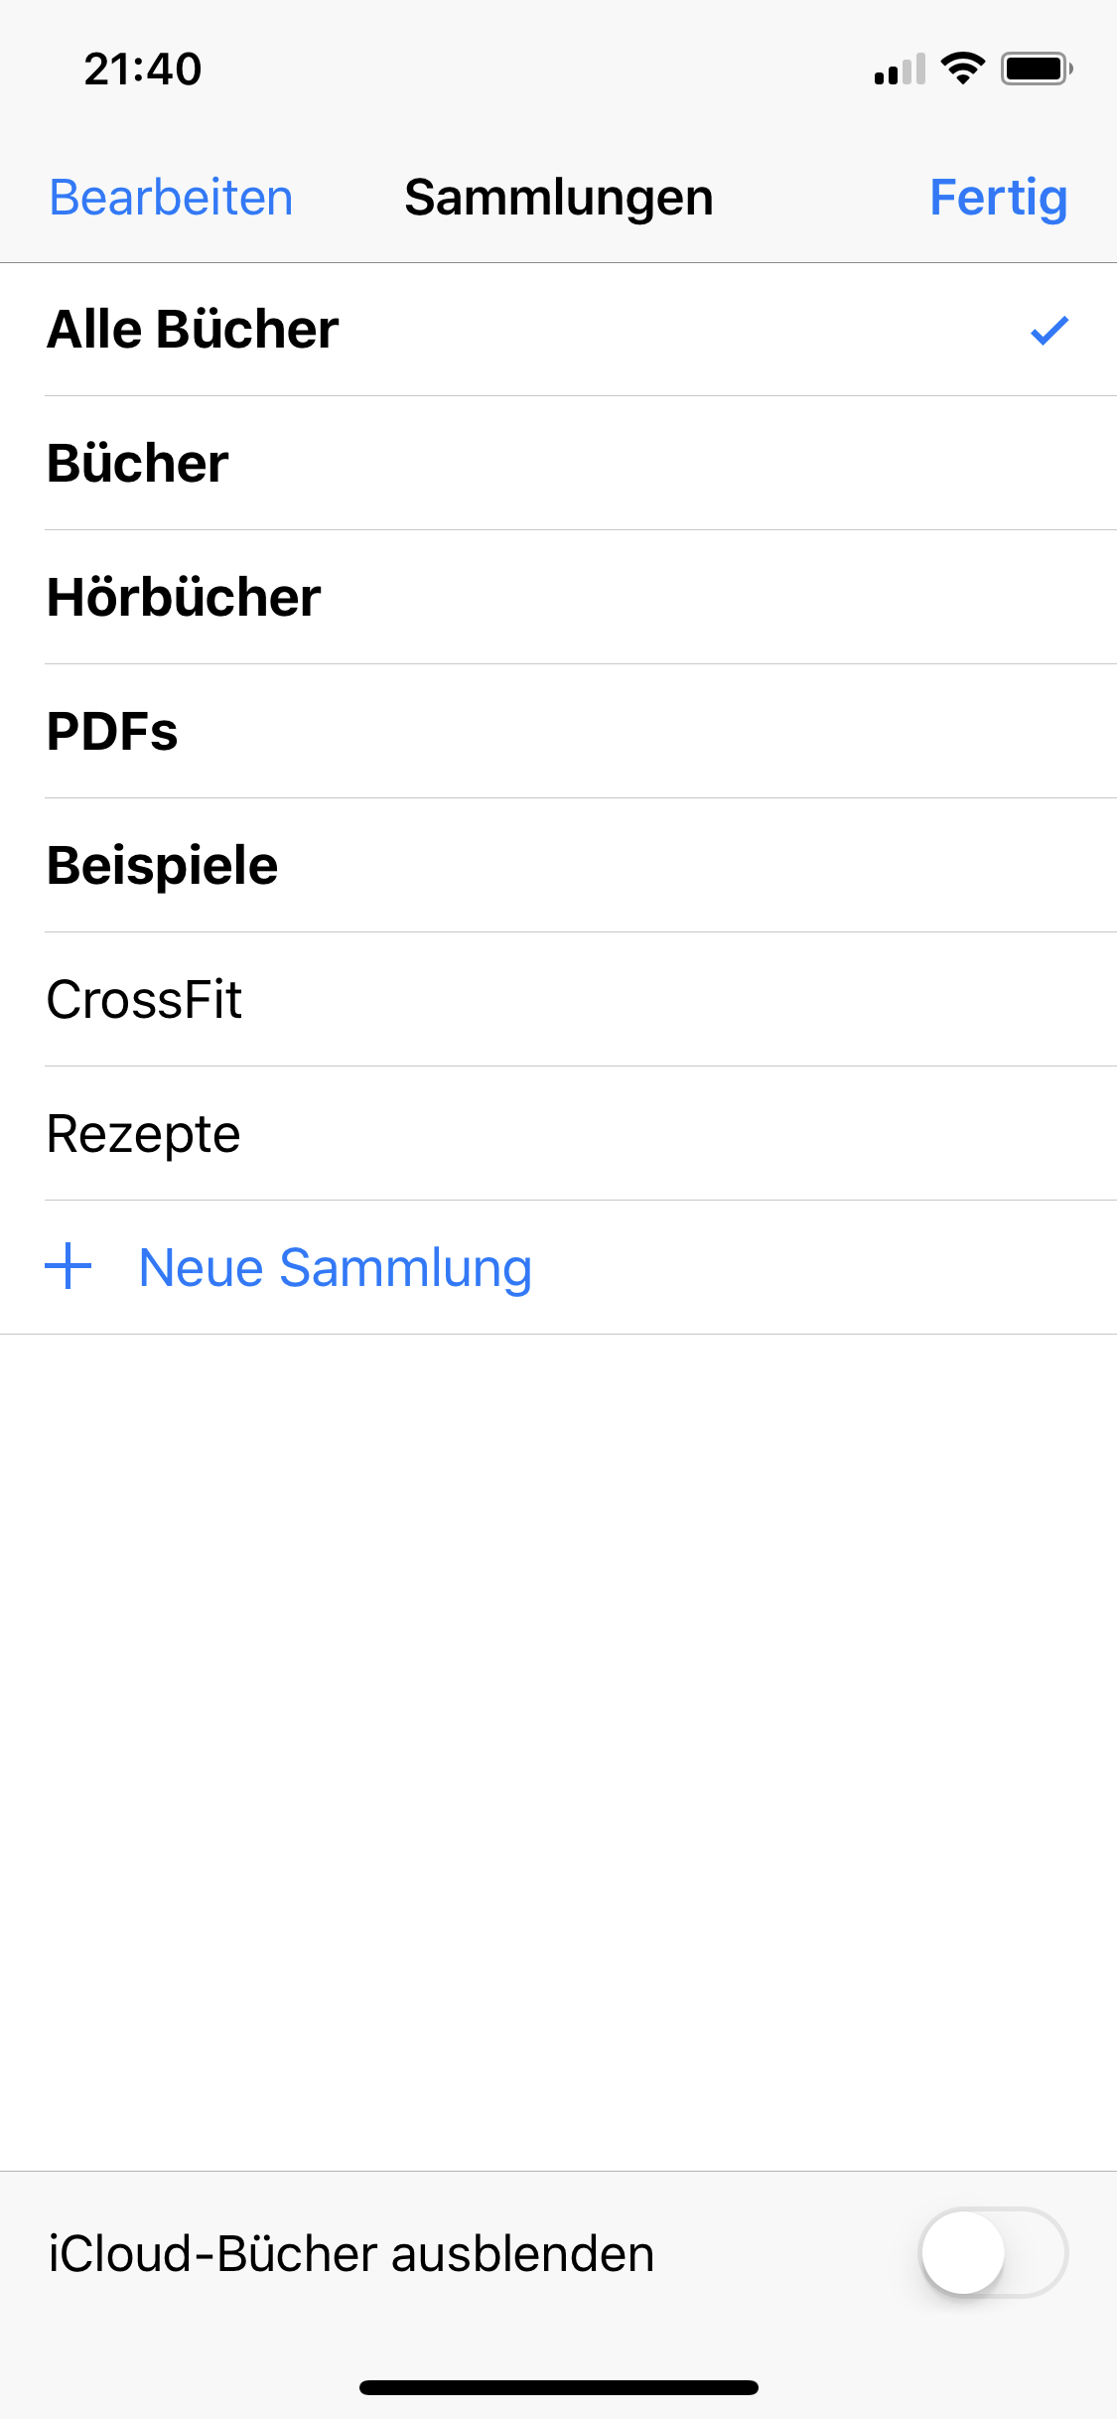Choose the CrossFit collection

click(145, 1000)
